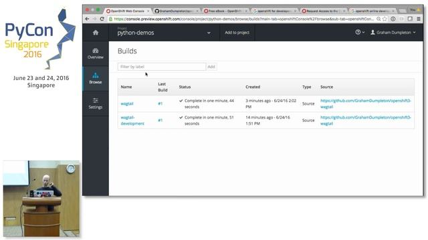Click the Builds page heading
This screenshot has width=428, height=240.
127,51
